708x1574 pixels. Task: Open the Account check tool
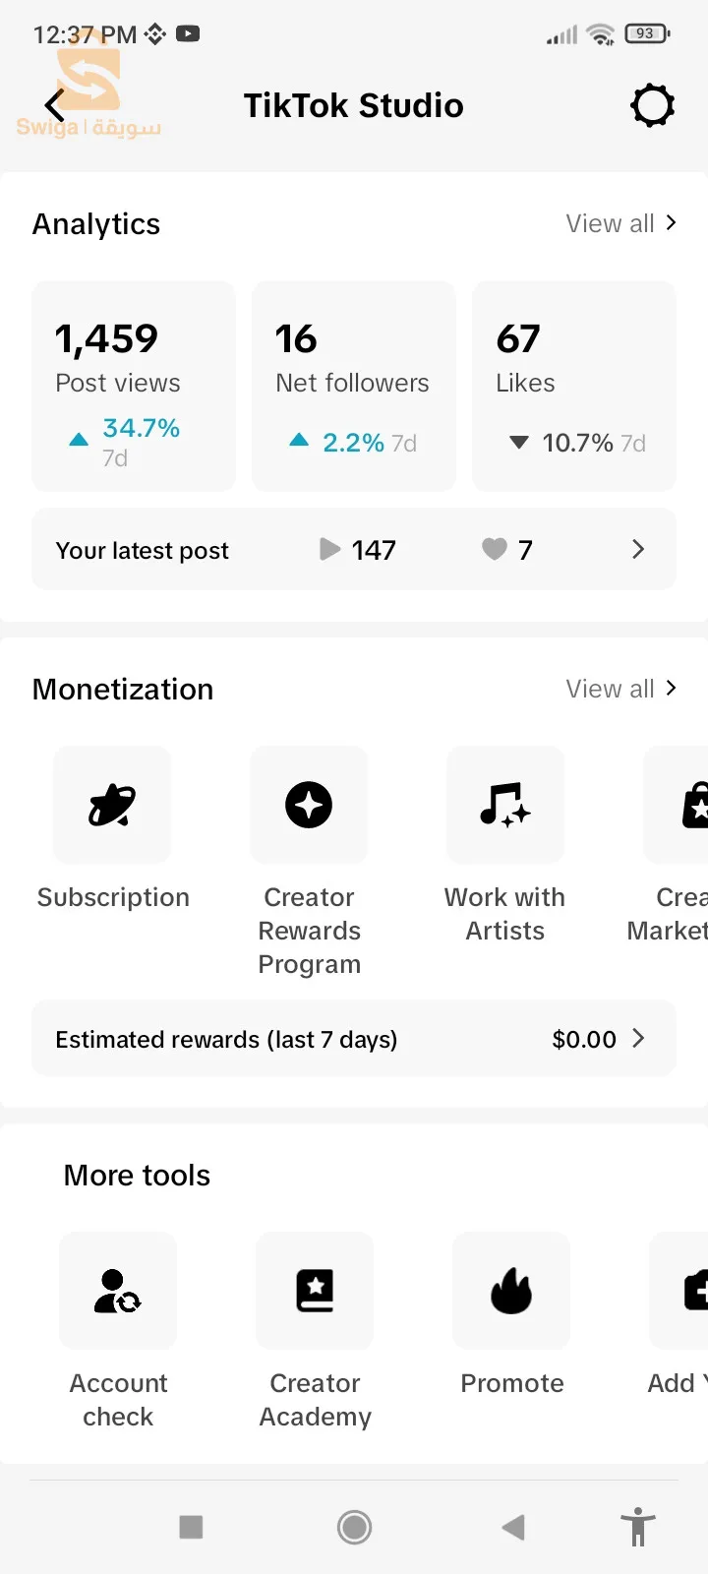pyautogui.click(x=118, y=1291)
